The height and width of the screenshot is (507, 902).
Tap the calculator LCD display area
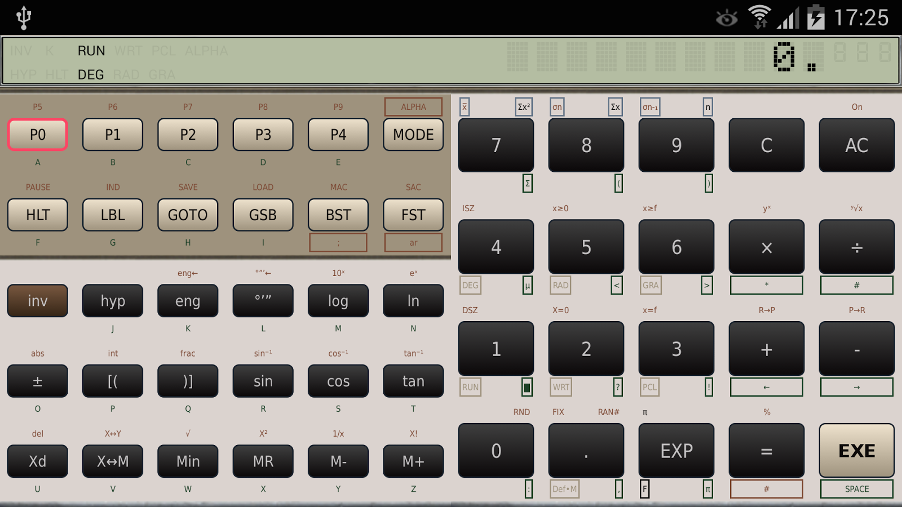coord(451,61)
